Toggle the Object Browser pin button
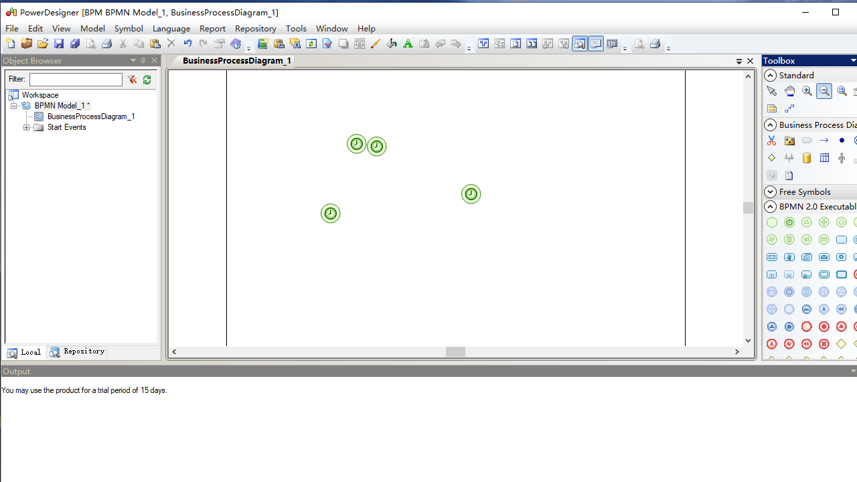This screenshot has width=857, height=482. [143, 60]
